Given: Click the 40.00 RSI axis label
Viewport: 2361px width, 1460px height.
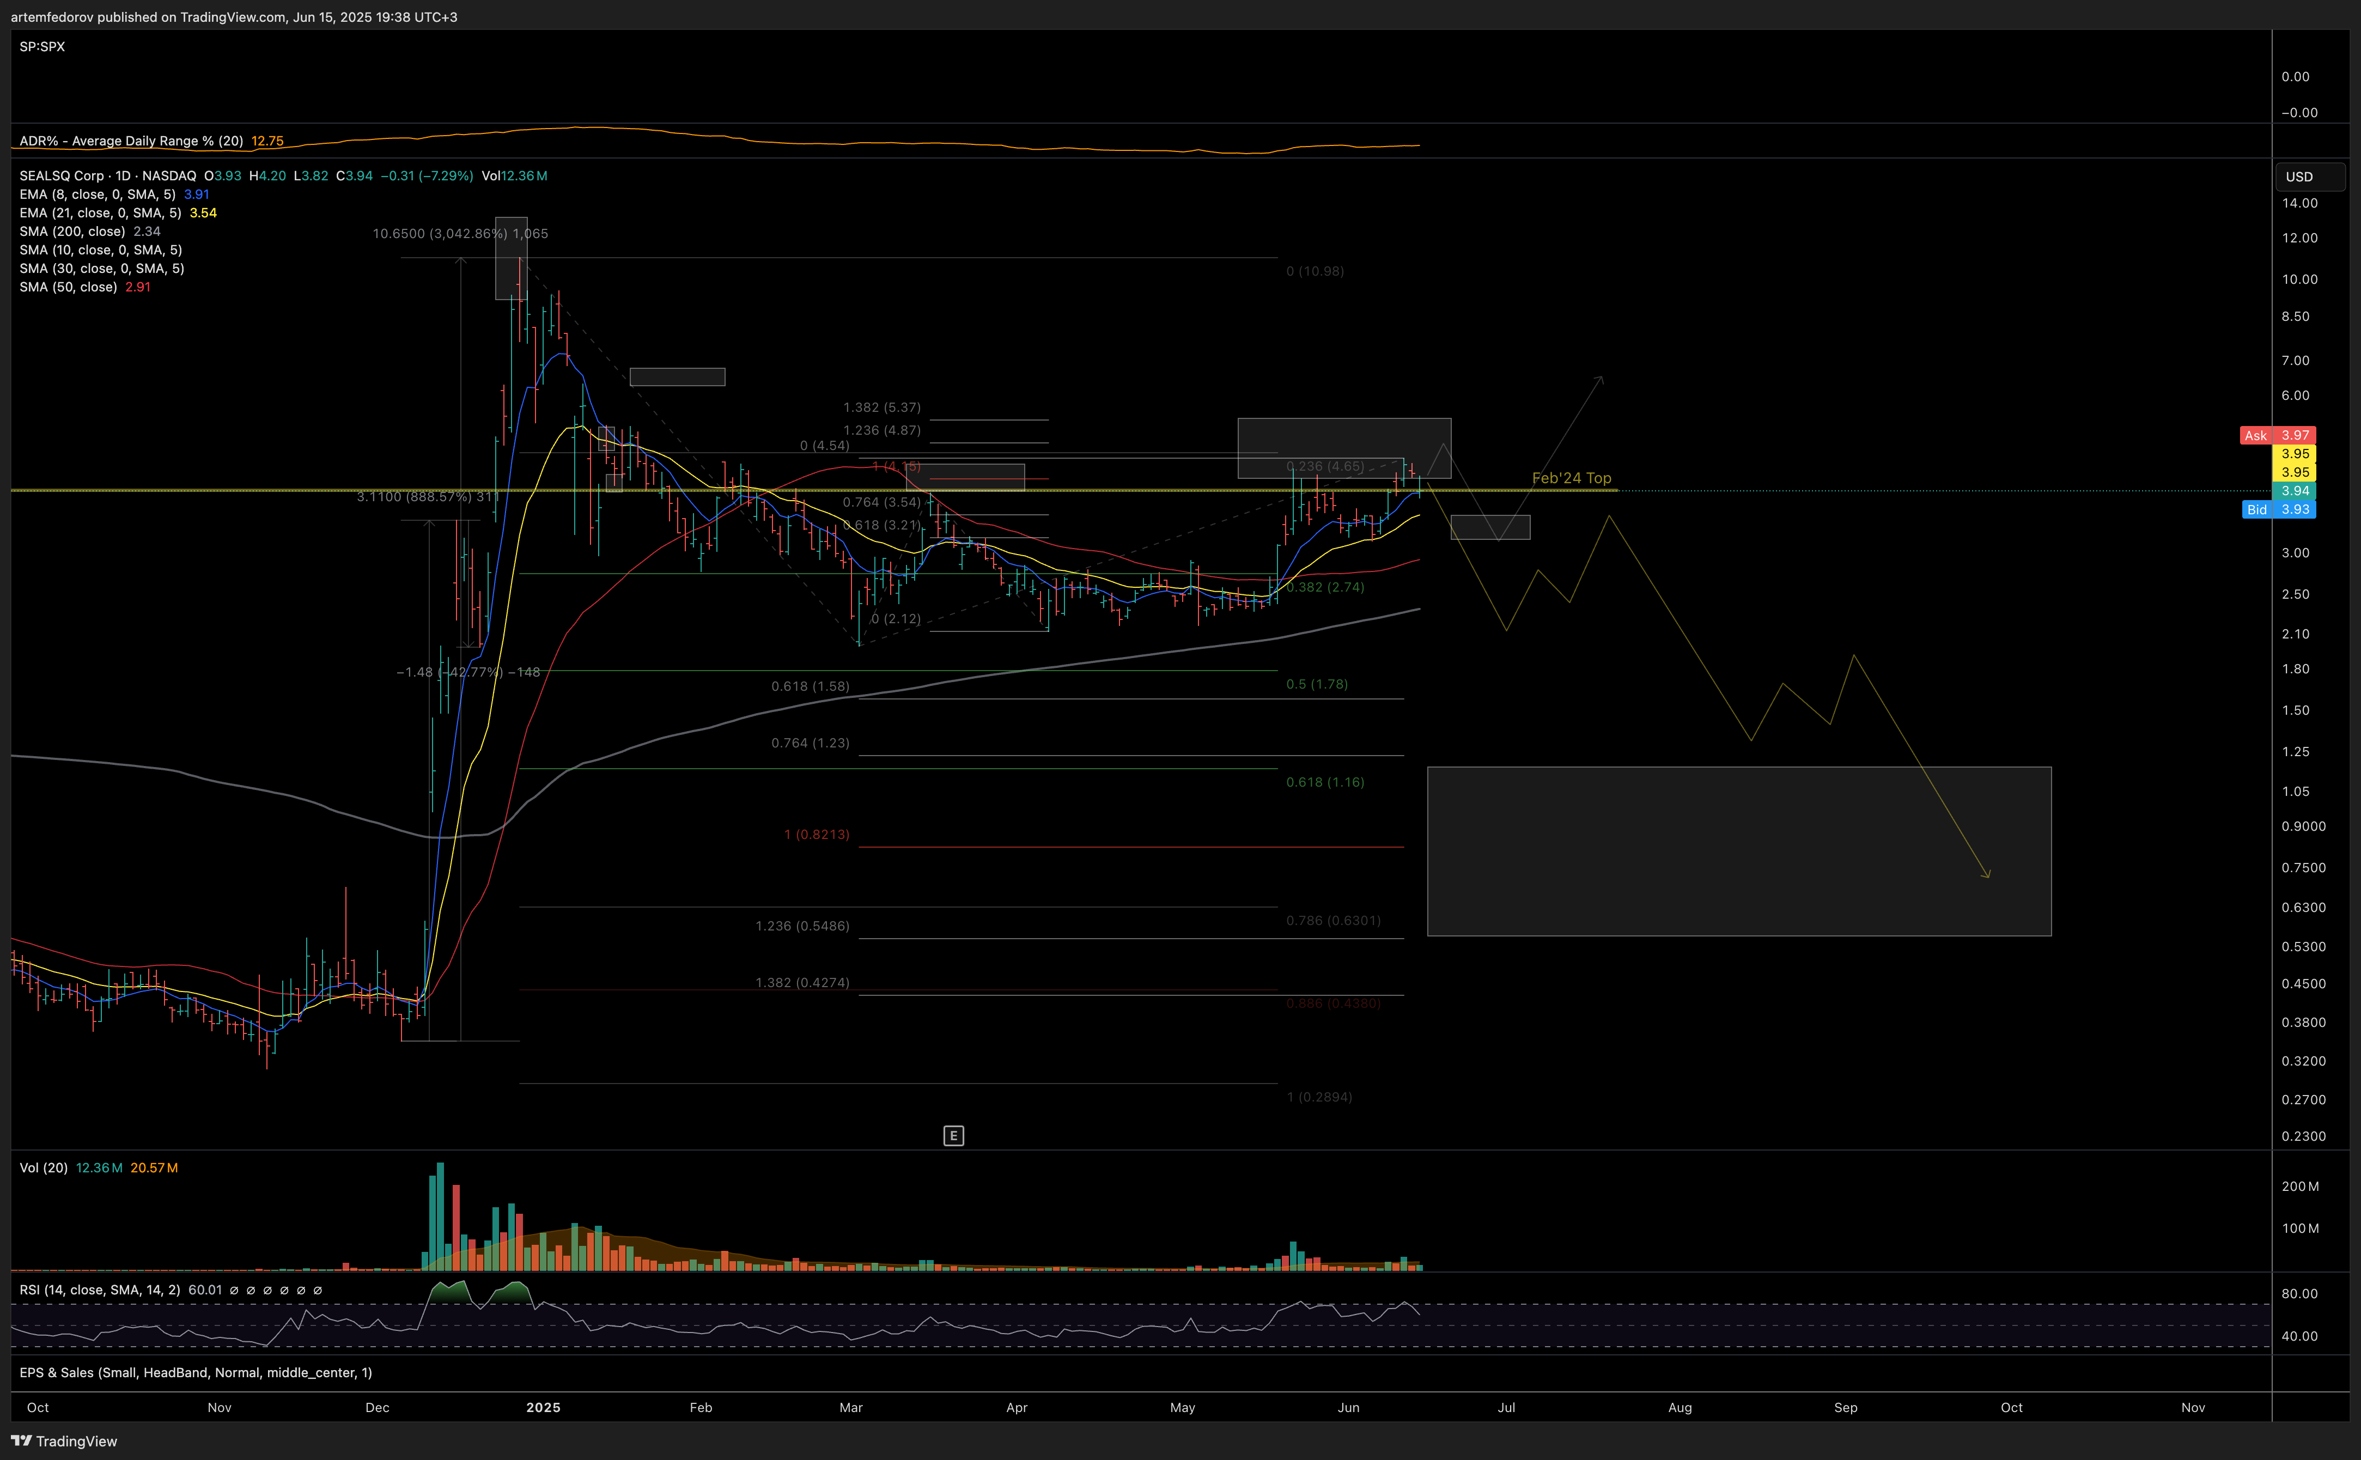Looking at the screenshot, I should coord(2299,1336).
